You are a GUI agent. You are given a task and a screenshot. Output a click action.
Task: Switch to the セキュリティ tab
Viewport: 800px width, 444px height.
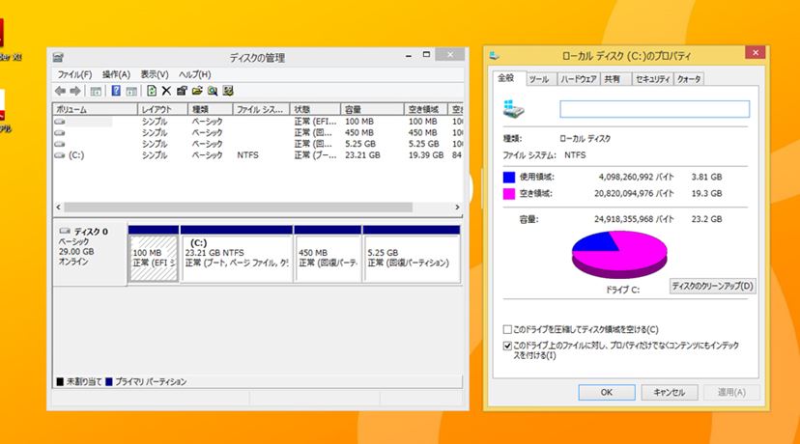coord(652,79)
